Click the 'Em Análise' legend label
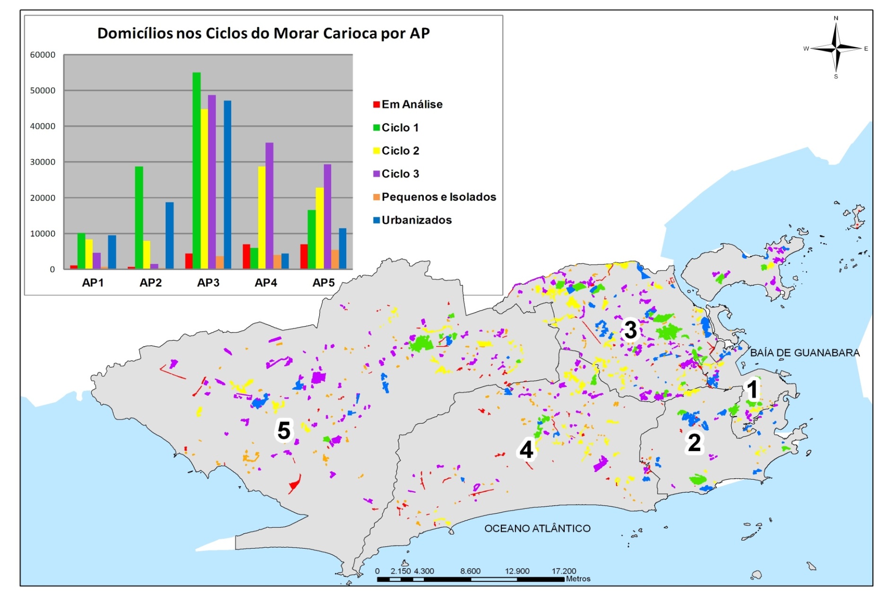This screenshot has height=603, width=885. 412,105
